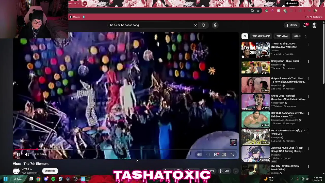
Task: Open the Windows Start menu
Action: coord(5,179)
